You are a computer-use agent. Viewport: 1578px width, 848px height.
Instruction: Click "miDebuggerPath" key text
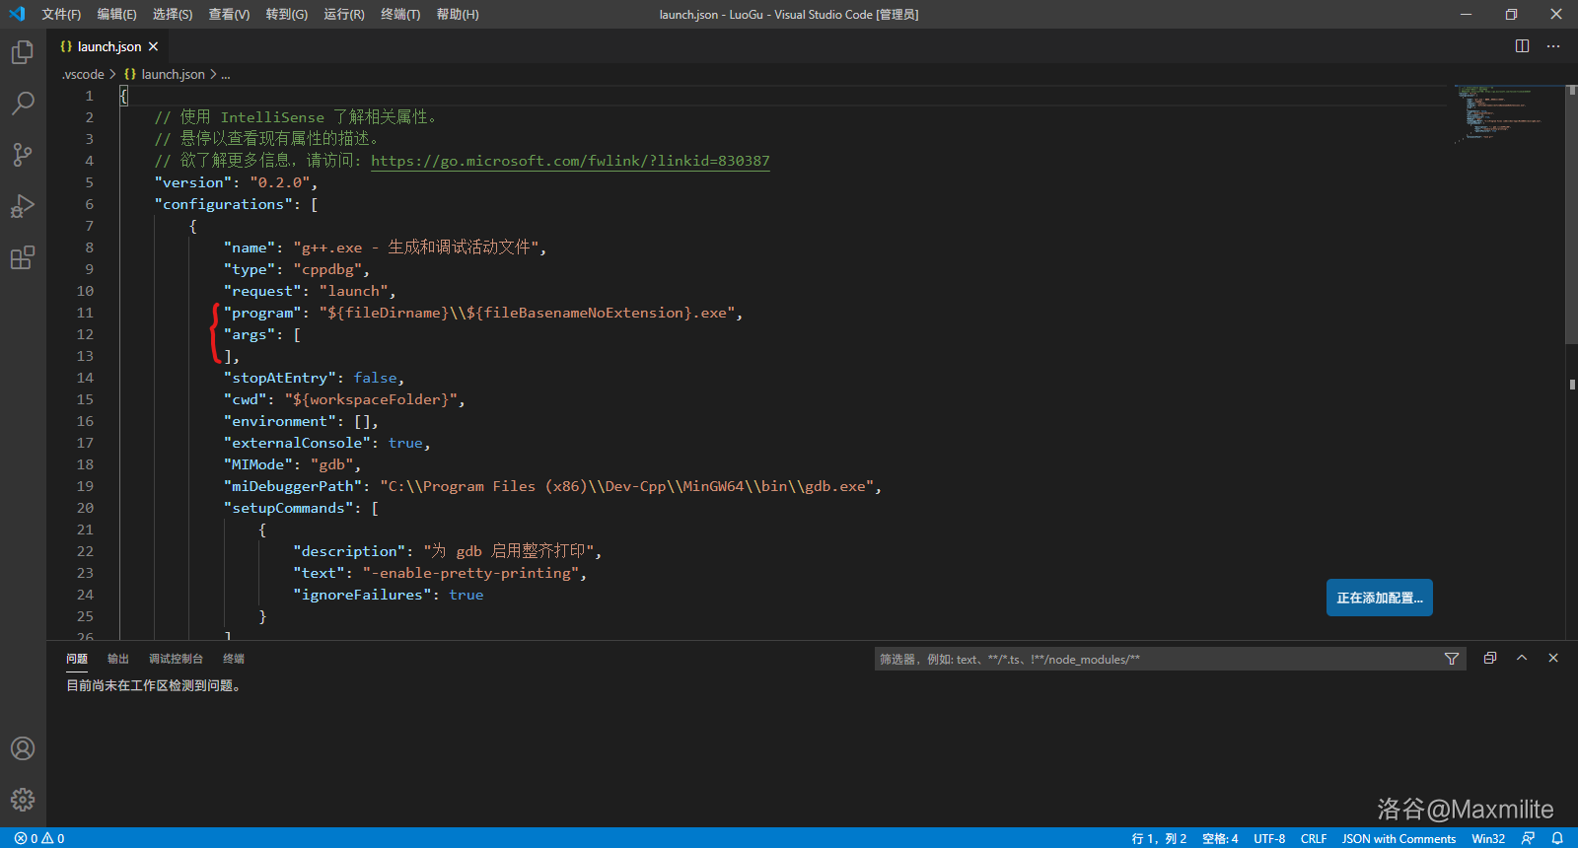pos(293,486)
